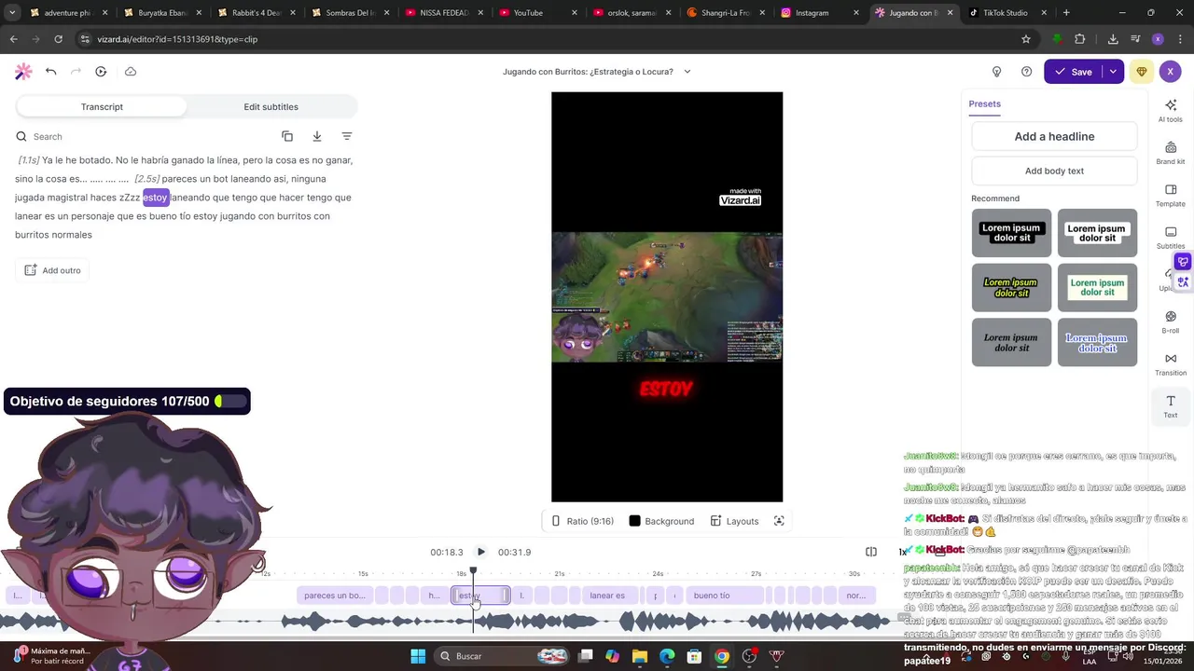
Task: Select white-box Lorem ipsum text preset
Action: point(1097,233)
